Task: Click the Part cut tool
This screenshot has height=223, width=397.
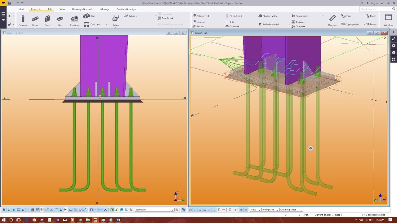Action: coord(198,26)
